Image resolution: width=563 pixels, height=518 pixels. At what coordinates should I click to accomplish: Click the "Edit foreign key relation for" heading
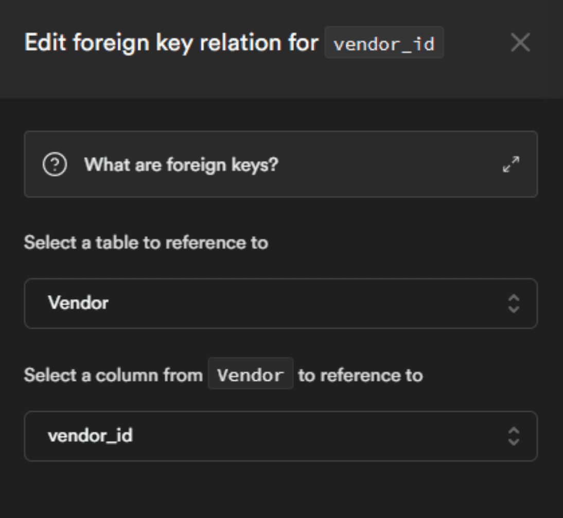click(171, 43)
